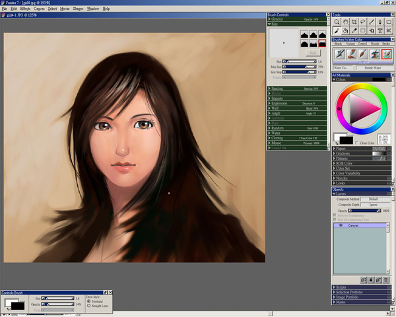
Task: Adjust the layer Opacity slider in Objects
Action: click(x=365, y=211)
